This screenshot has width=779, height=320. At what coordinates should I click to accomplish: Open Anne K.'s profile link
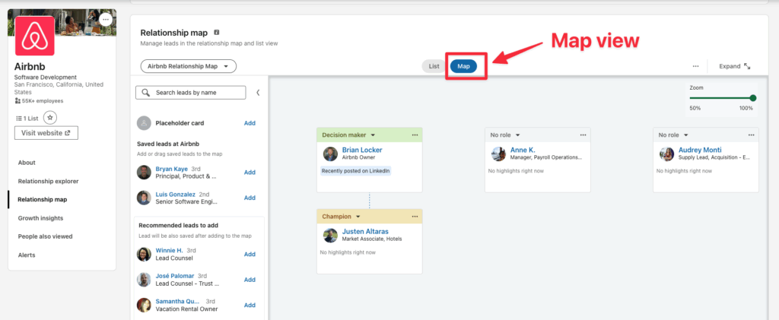click(x=523, y=150)
